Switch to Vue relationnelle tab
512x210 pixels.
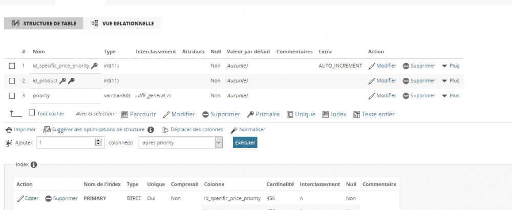[122, 24]
